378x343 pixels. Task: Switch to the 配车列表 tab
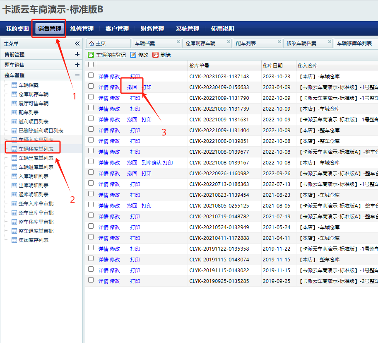[246, 43]
